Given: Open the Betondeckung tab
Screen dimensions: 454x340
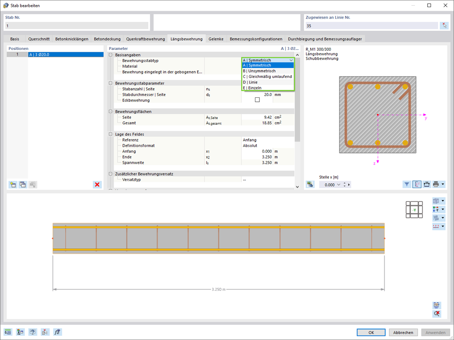Looking at the screenshot, I should [x=107, y=39].
